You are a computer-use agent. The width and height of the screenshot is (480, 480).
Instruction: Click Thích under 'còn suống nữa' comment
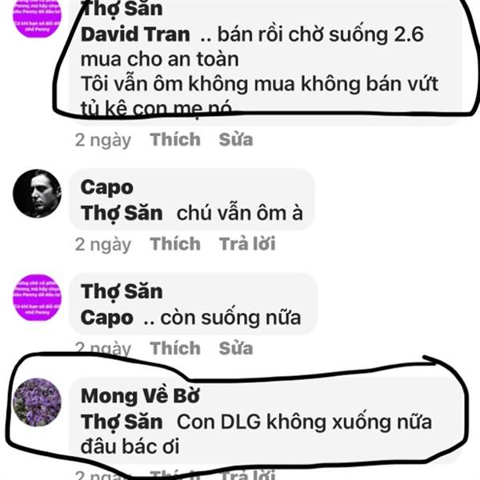coord(175,348)
